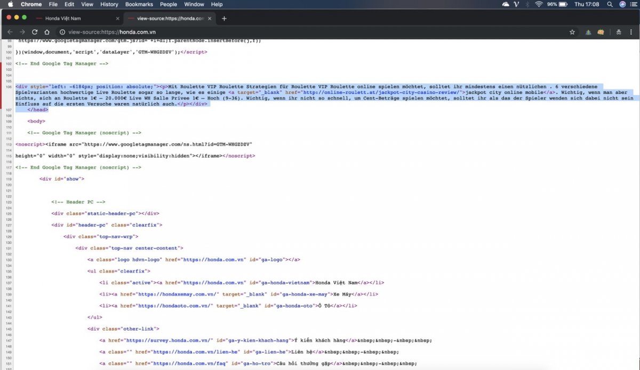Screen dimensions: 640x370
Task: Open the OneDrive cloud menu bar icon
Action: [x=506, y=4]
